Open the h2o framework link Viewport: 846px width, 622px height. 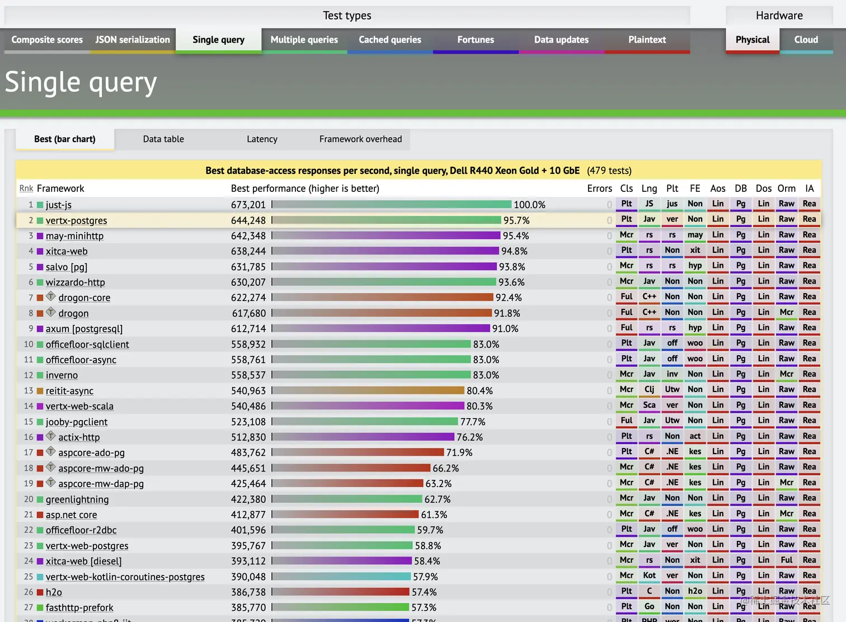pyautogui.click(x=54, y=592)
